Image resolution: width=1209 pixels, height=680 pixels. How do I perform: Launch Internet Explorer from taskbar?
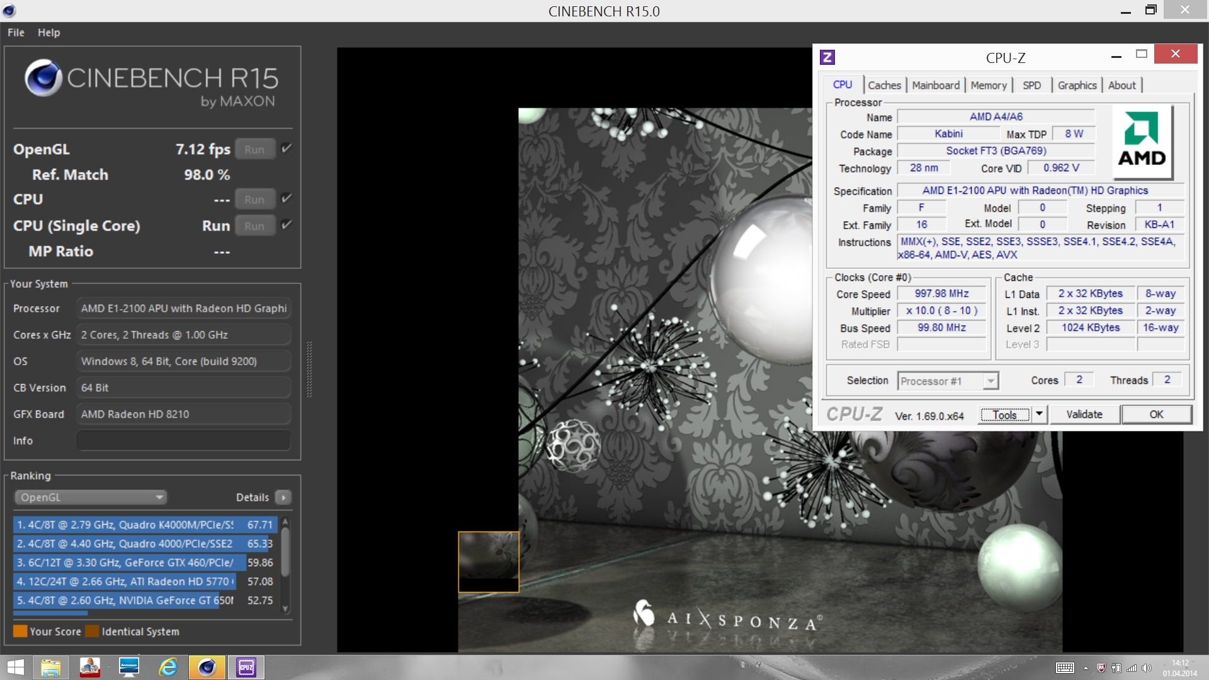167,667
